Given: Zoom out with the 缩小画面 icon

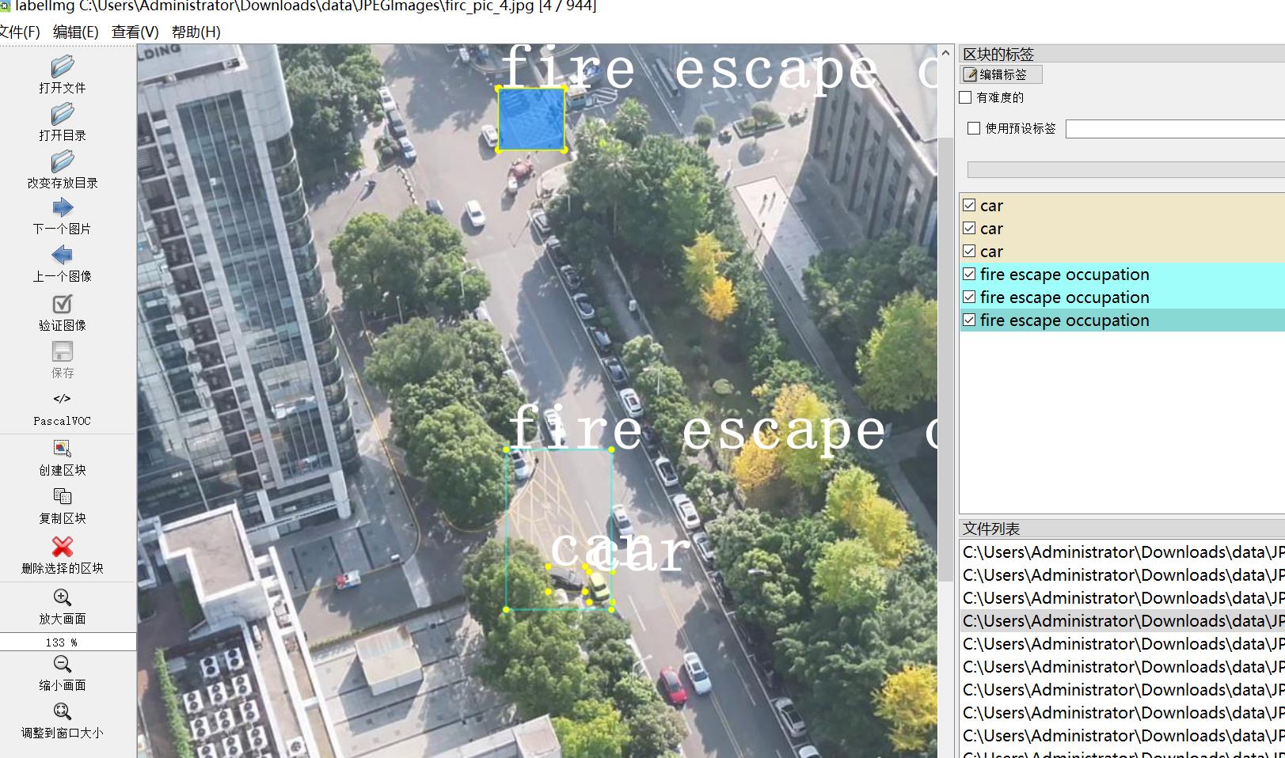Looking at the screenshot, I should pyautogui.click(x=62, y=664).
